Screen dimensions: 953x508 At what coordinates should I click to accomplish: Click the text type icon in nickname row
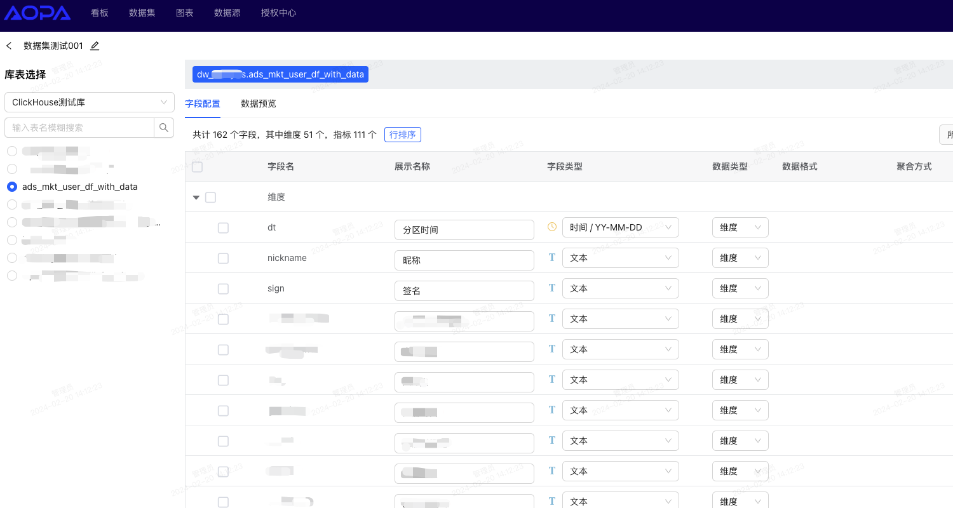(552, 257)
